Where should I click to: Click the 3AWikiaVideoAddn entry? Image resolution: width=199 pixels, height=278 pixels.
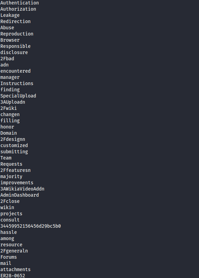click(22, 189)
